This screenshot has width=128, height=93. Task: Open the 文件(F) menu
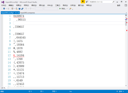[x=4, y=5]
